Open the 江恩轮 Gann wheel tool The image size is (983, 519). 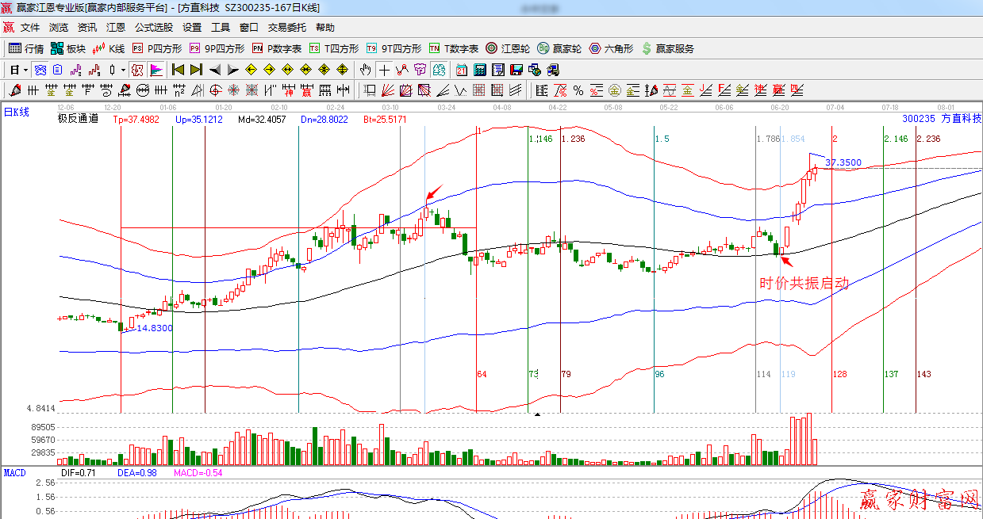click(x=508, y=48)
